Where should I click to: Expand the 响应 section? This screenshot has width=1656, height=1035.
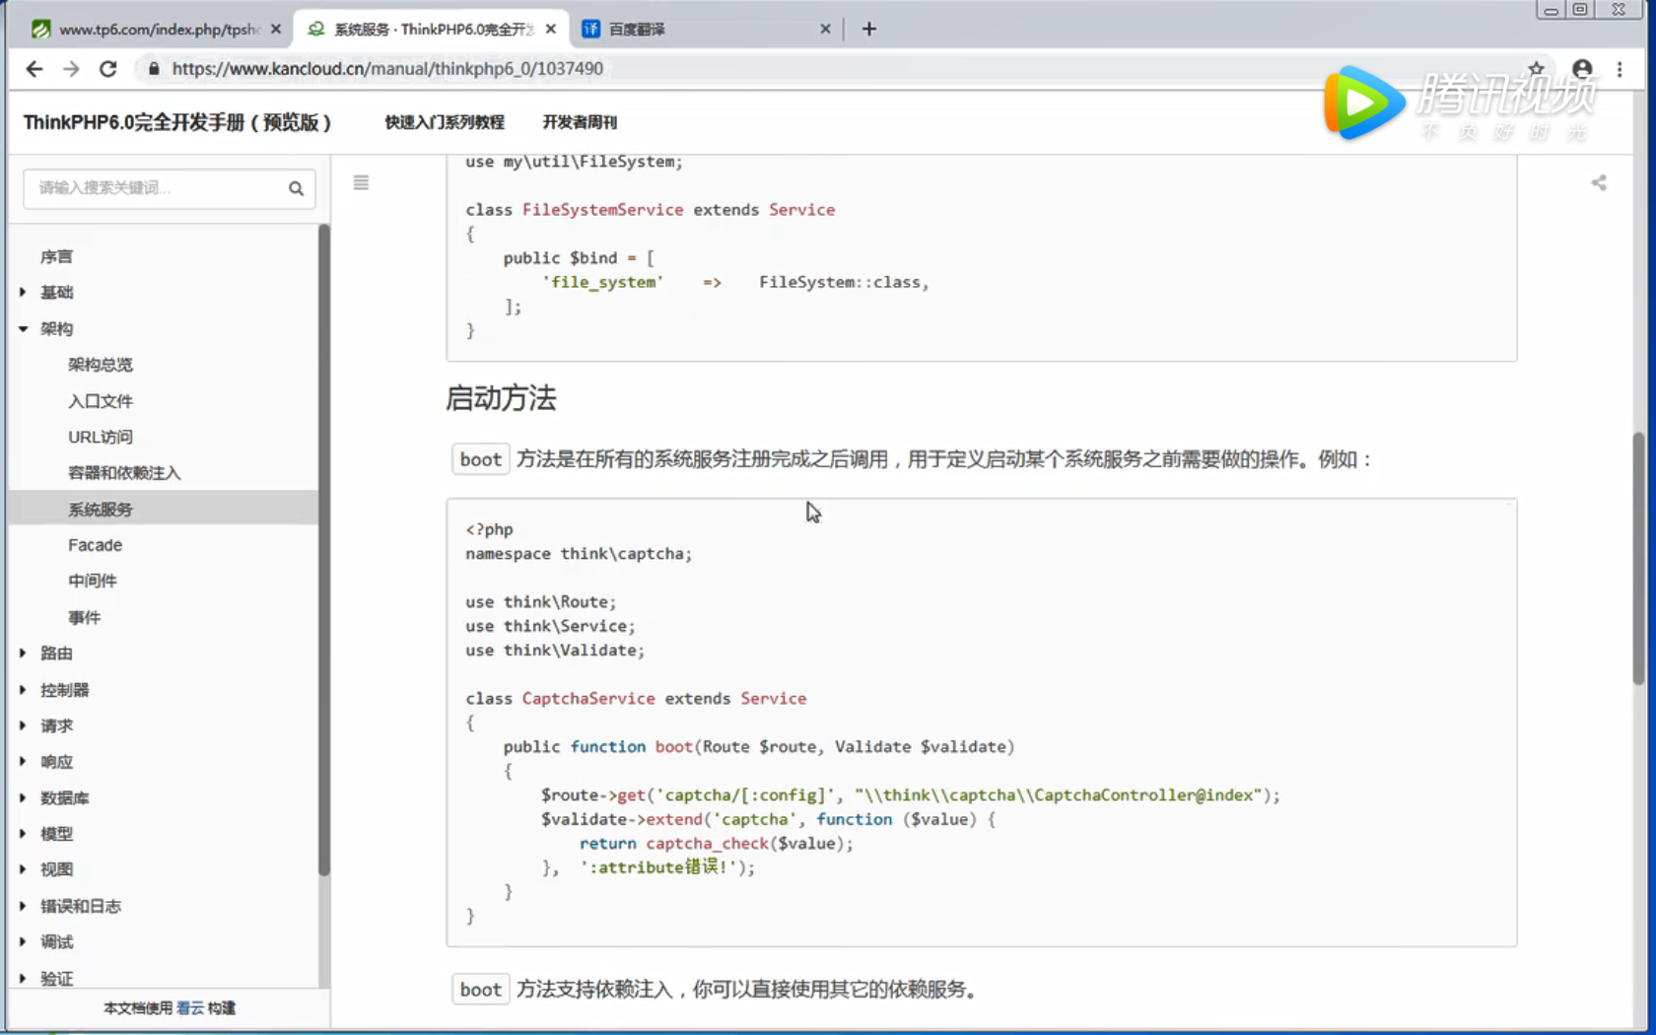point(56,761)
